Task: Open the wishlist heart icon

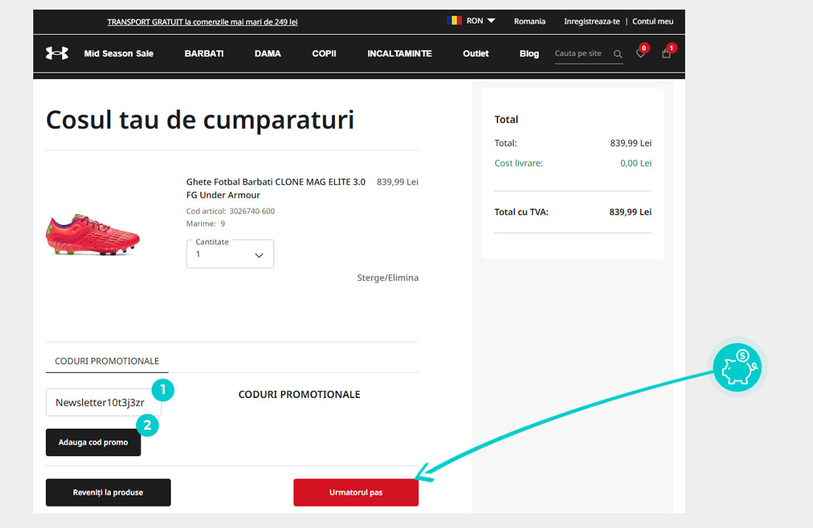Action: tap(641, 53)
